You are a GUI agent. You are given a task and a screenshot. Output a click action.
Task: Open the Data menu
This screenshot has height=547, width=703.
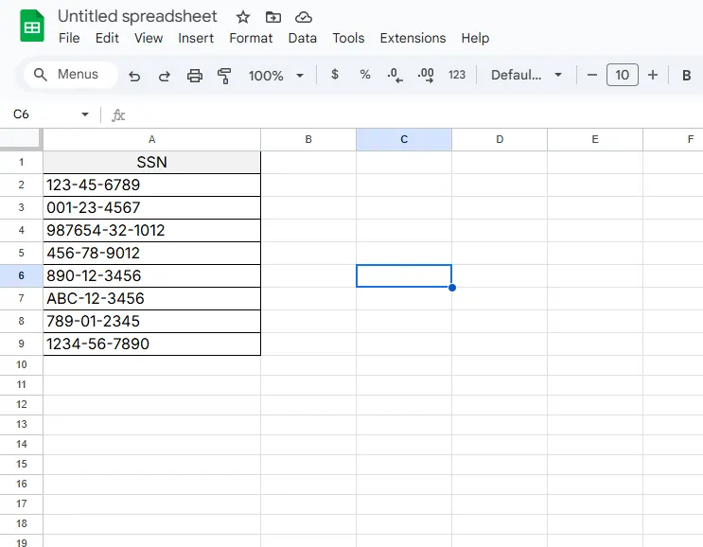click(302, 38)
